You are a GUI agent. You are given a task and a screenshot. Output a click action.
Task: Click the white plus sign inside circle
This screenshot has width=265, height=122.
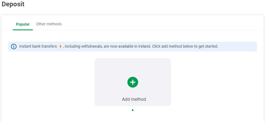click(x=133, y=82)
